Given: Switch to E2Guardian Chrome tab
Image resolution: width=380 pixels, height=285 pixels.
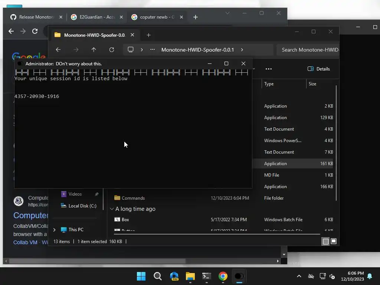Looking at the screenshot, I should pyautogui.click(x=97, y=17).
